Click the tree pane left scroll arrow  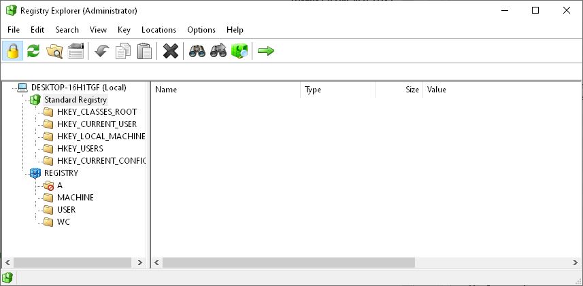click(7, 263)
